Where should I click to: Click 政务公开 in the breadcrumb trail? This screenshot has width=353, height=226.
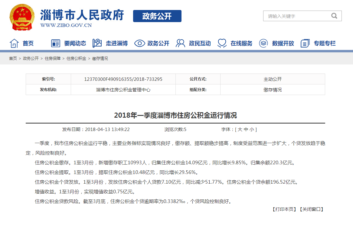[x=31, y=58]
